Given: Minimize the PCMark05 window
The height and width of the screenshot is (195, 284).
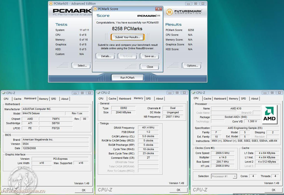Looking at the screenshot, I should coord(188,4).
